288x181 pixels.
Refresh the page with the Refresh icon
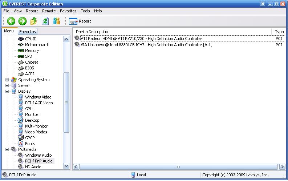(x=45, y=21)
